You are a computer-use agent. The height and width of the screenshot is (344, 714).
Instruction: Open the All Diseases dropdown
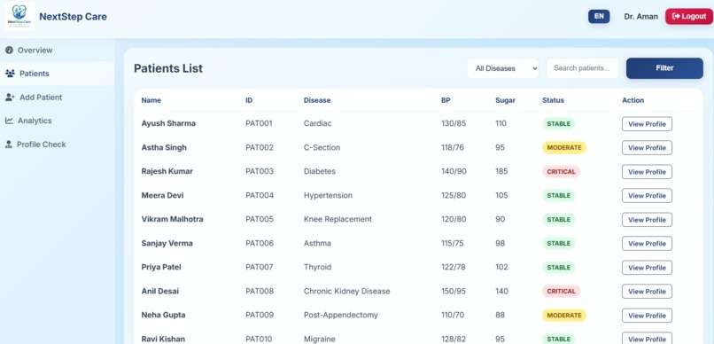(x=502, y=68)
